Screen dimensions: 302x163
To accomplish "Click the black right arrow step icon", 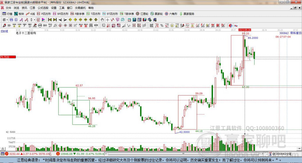I will click(x=65, y=20).
